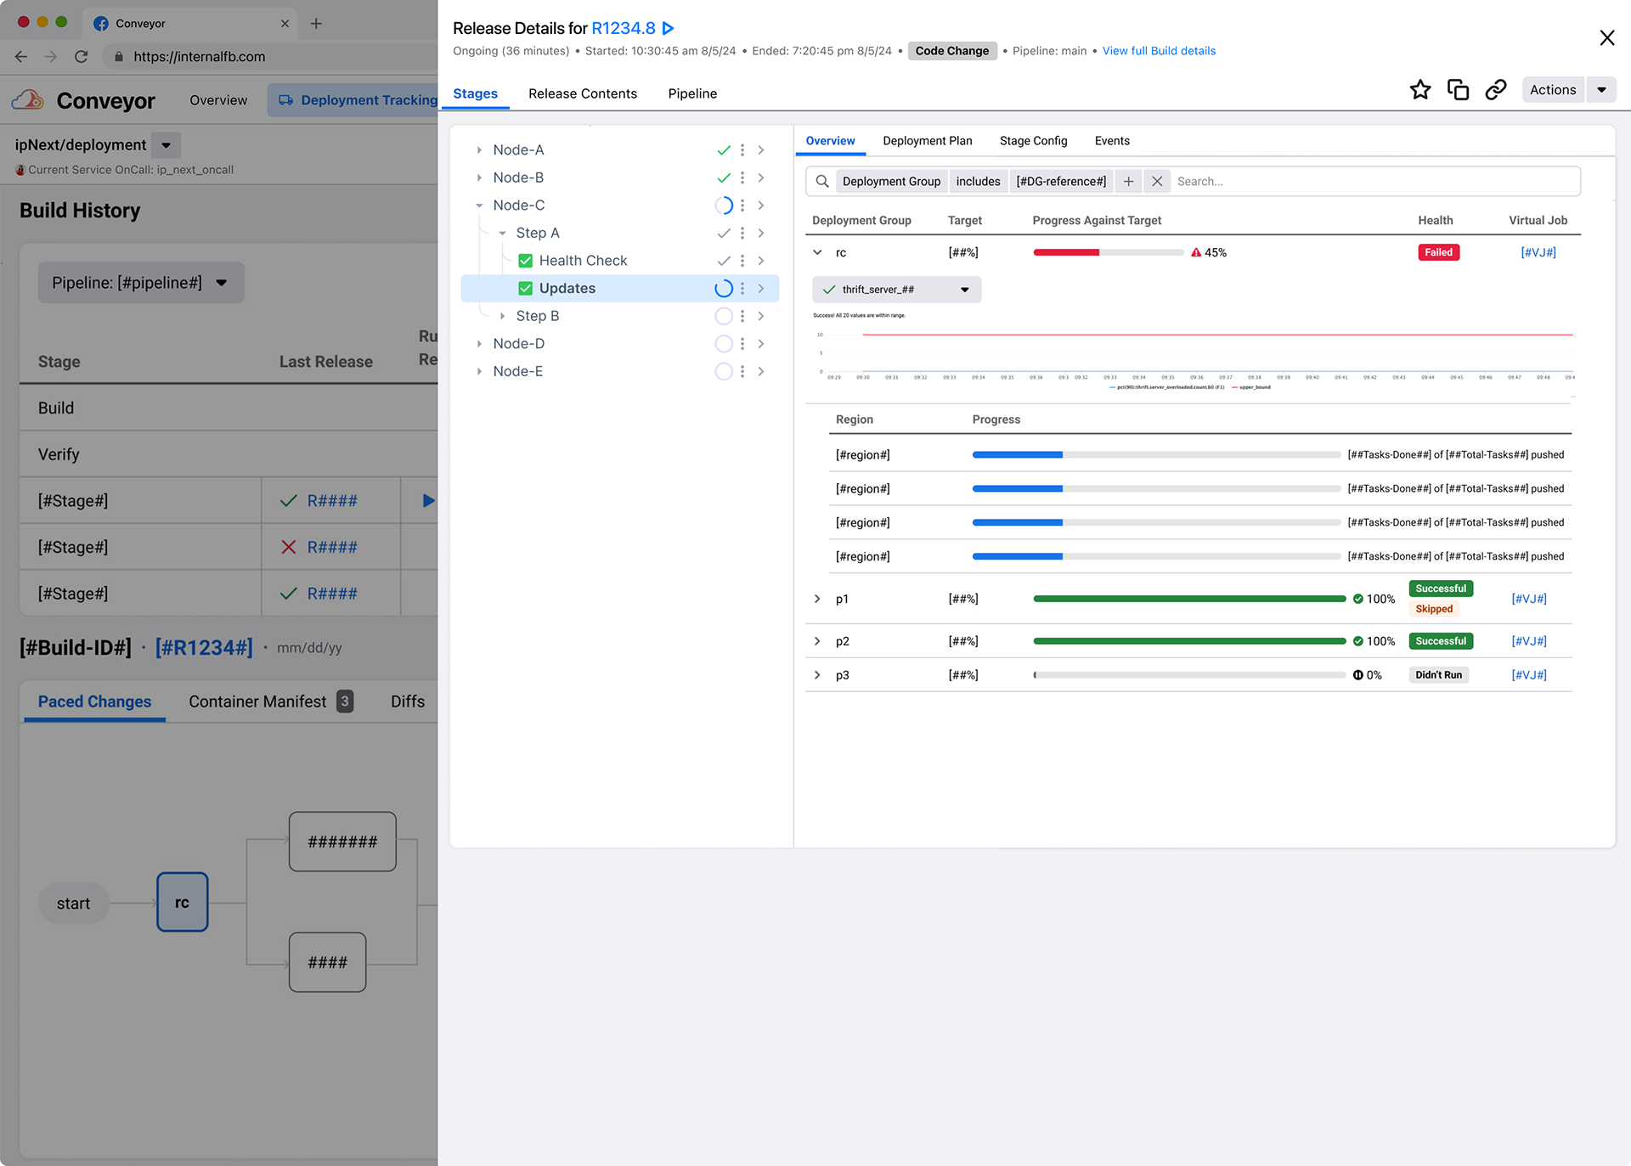Expand the p3 deployment group row

click(x=817, y=675)
